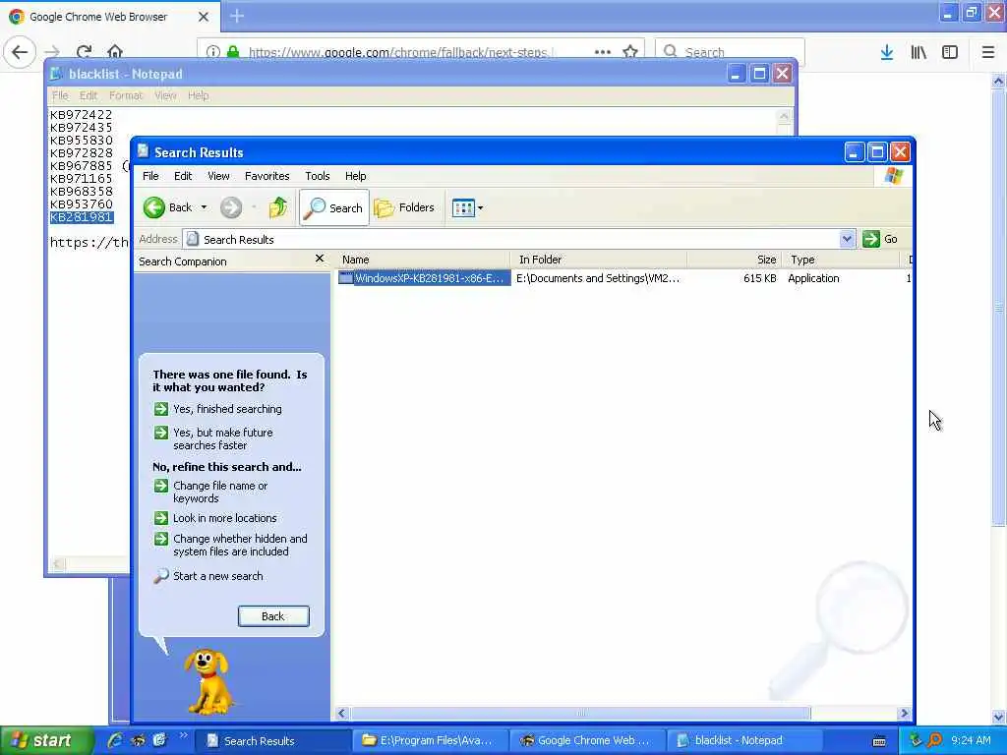This screenshot has height=755, width=1007.
Task: Open the browser hamburger menu
Action: 987,52
